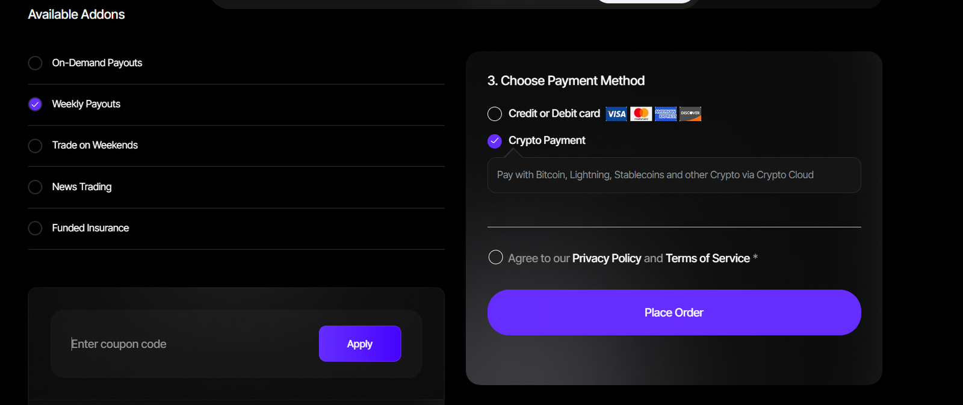
Task: Click the American Express logo
Action: click(x=666, y=114)
